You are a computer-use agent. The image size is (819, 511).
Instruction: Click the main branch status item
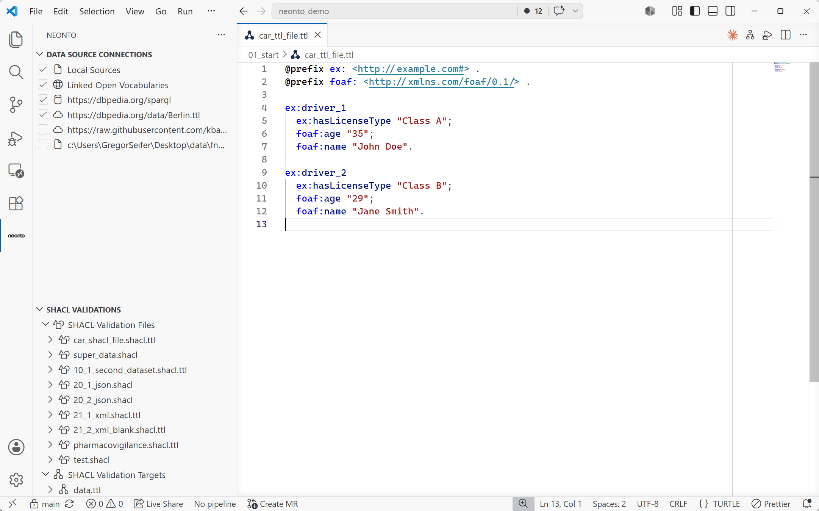45,503
